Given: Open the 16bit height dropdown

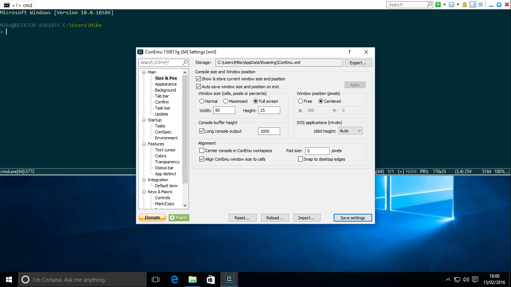Looking at the screenshot, I should [351, 131].
